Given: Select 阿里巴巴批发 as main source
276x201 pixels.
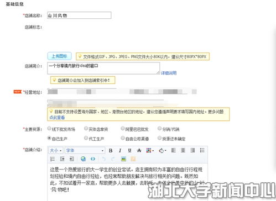Looking at the screenshot, I should 123,129.
